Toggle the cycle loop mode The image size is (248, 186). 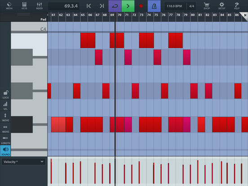(115, 6)
